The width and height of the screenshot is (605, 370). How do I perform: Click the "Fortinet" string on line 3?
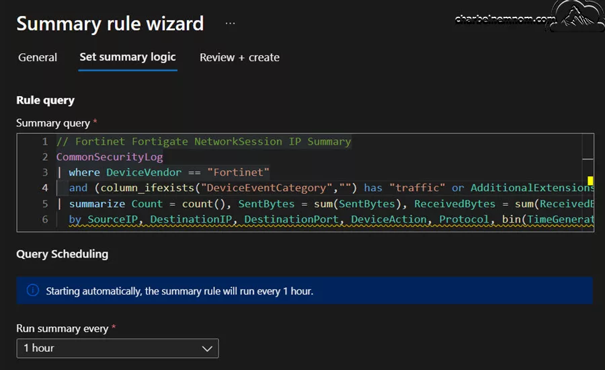pos(238,172)
